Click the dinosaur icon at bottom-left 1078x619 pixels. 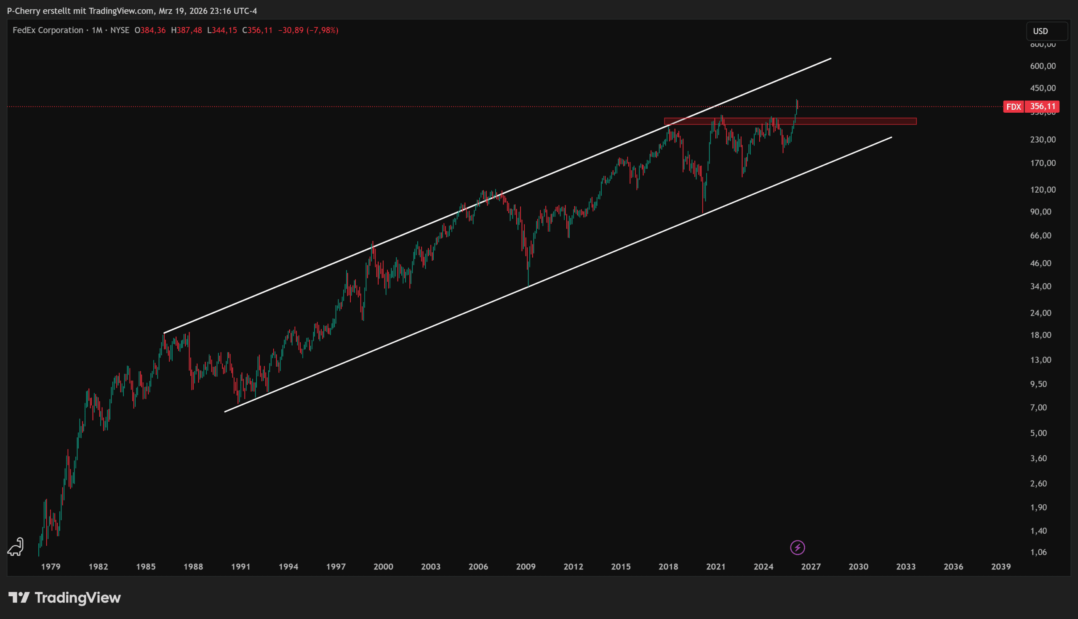[16, 547]
